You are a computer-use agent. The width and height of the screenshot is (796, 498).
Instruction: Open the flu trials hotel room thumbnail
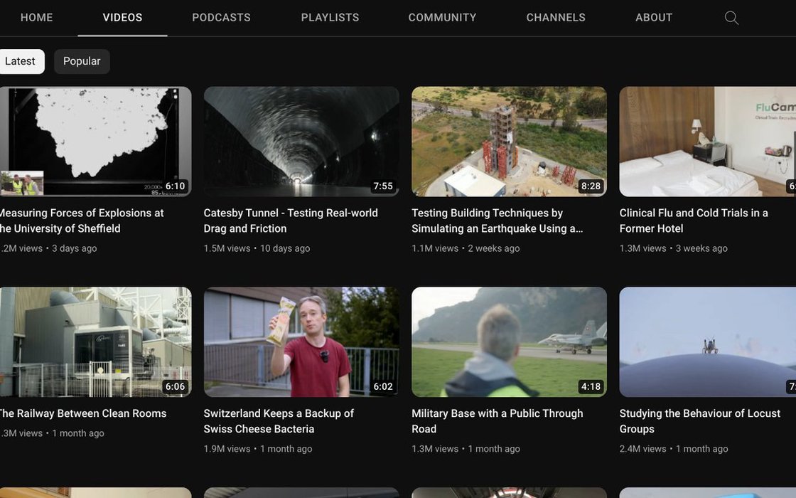pyautogui.click(x=707, y=141)
